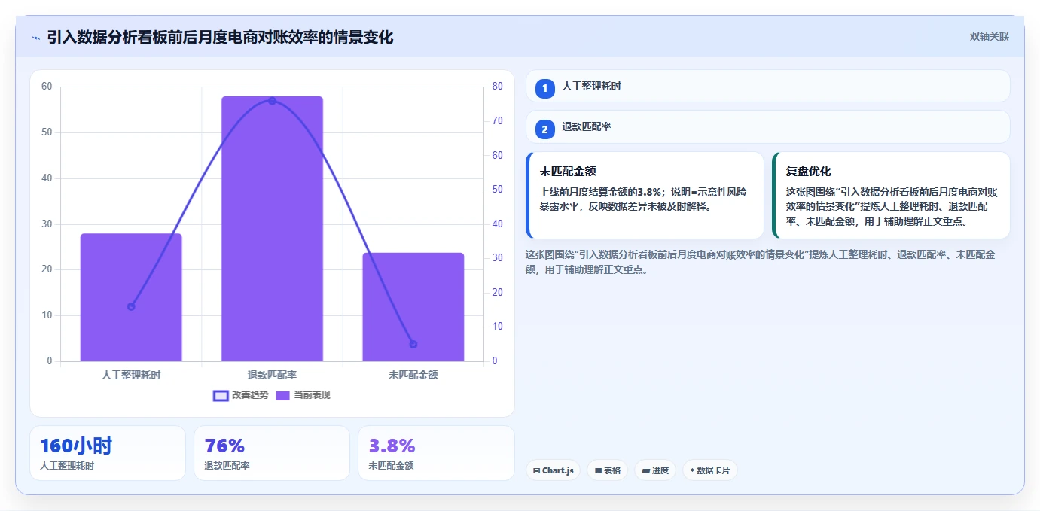Image resolution: width=1040 pixels, height=511 pixels.
Task: Click the summary paragraph below the cards
Action: coord(761,262)
